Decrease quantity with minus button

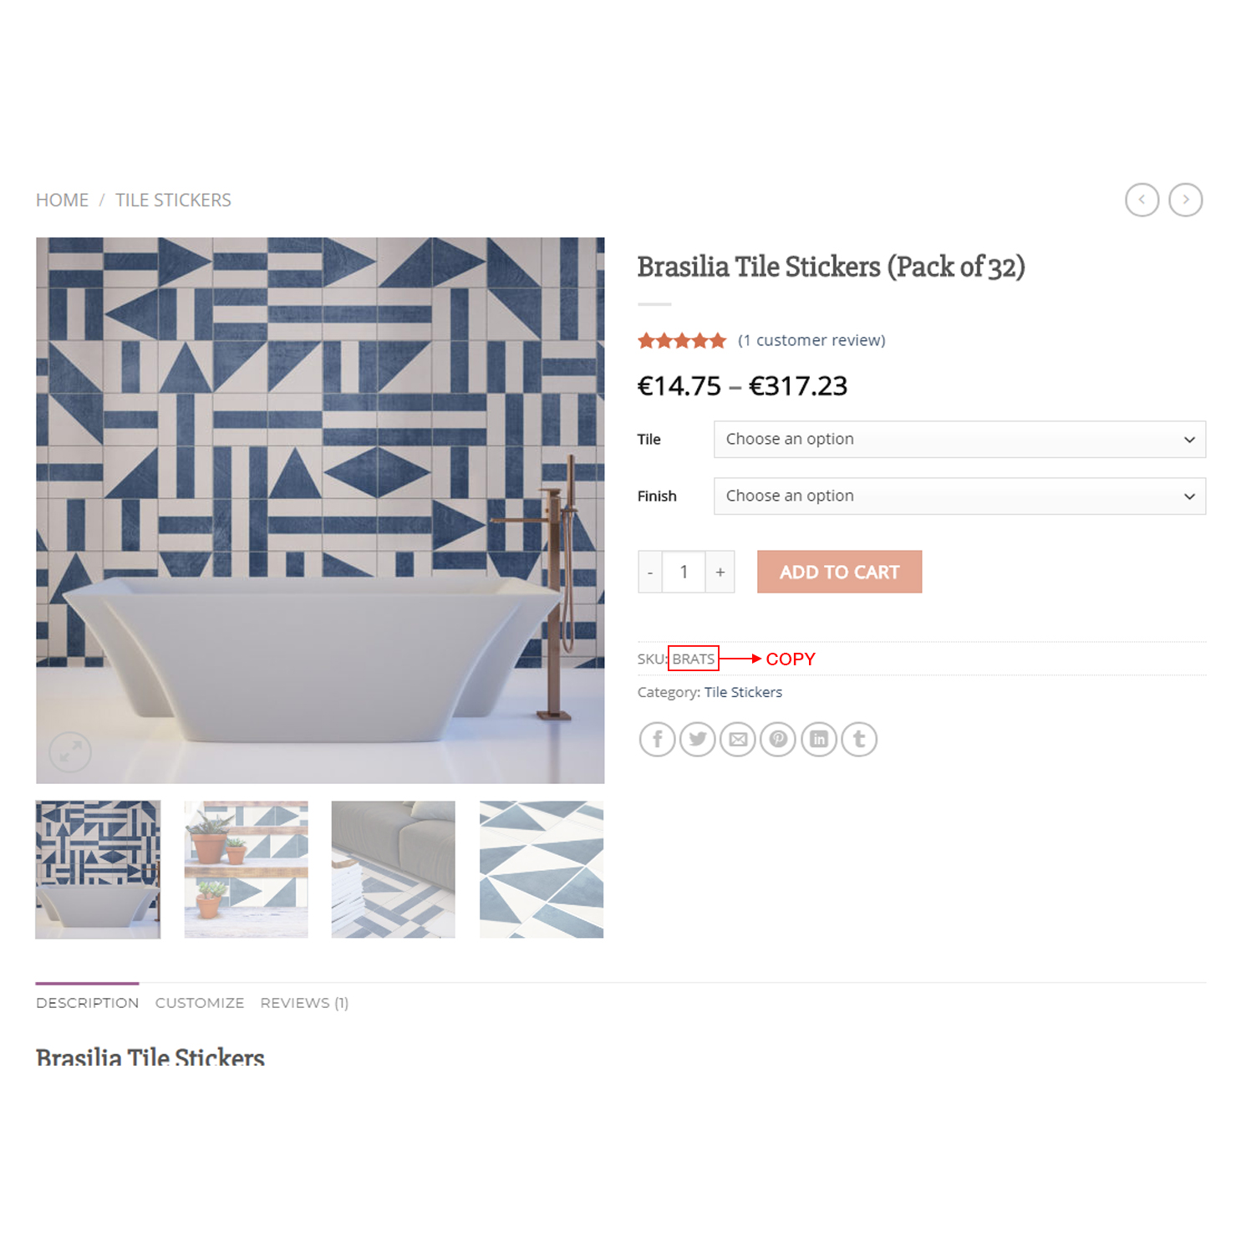(x=650, y=573)
